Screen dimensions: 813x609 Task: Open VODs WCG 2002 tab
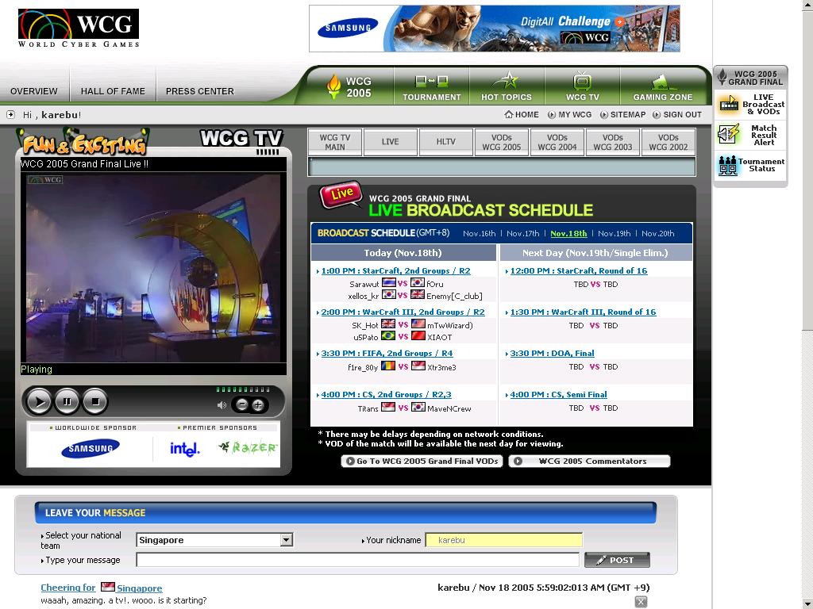(x=668, y=143)
